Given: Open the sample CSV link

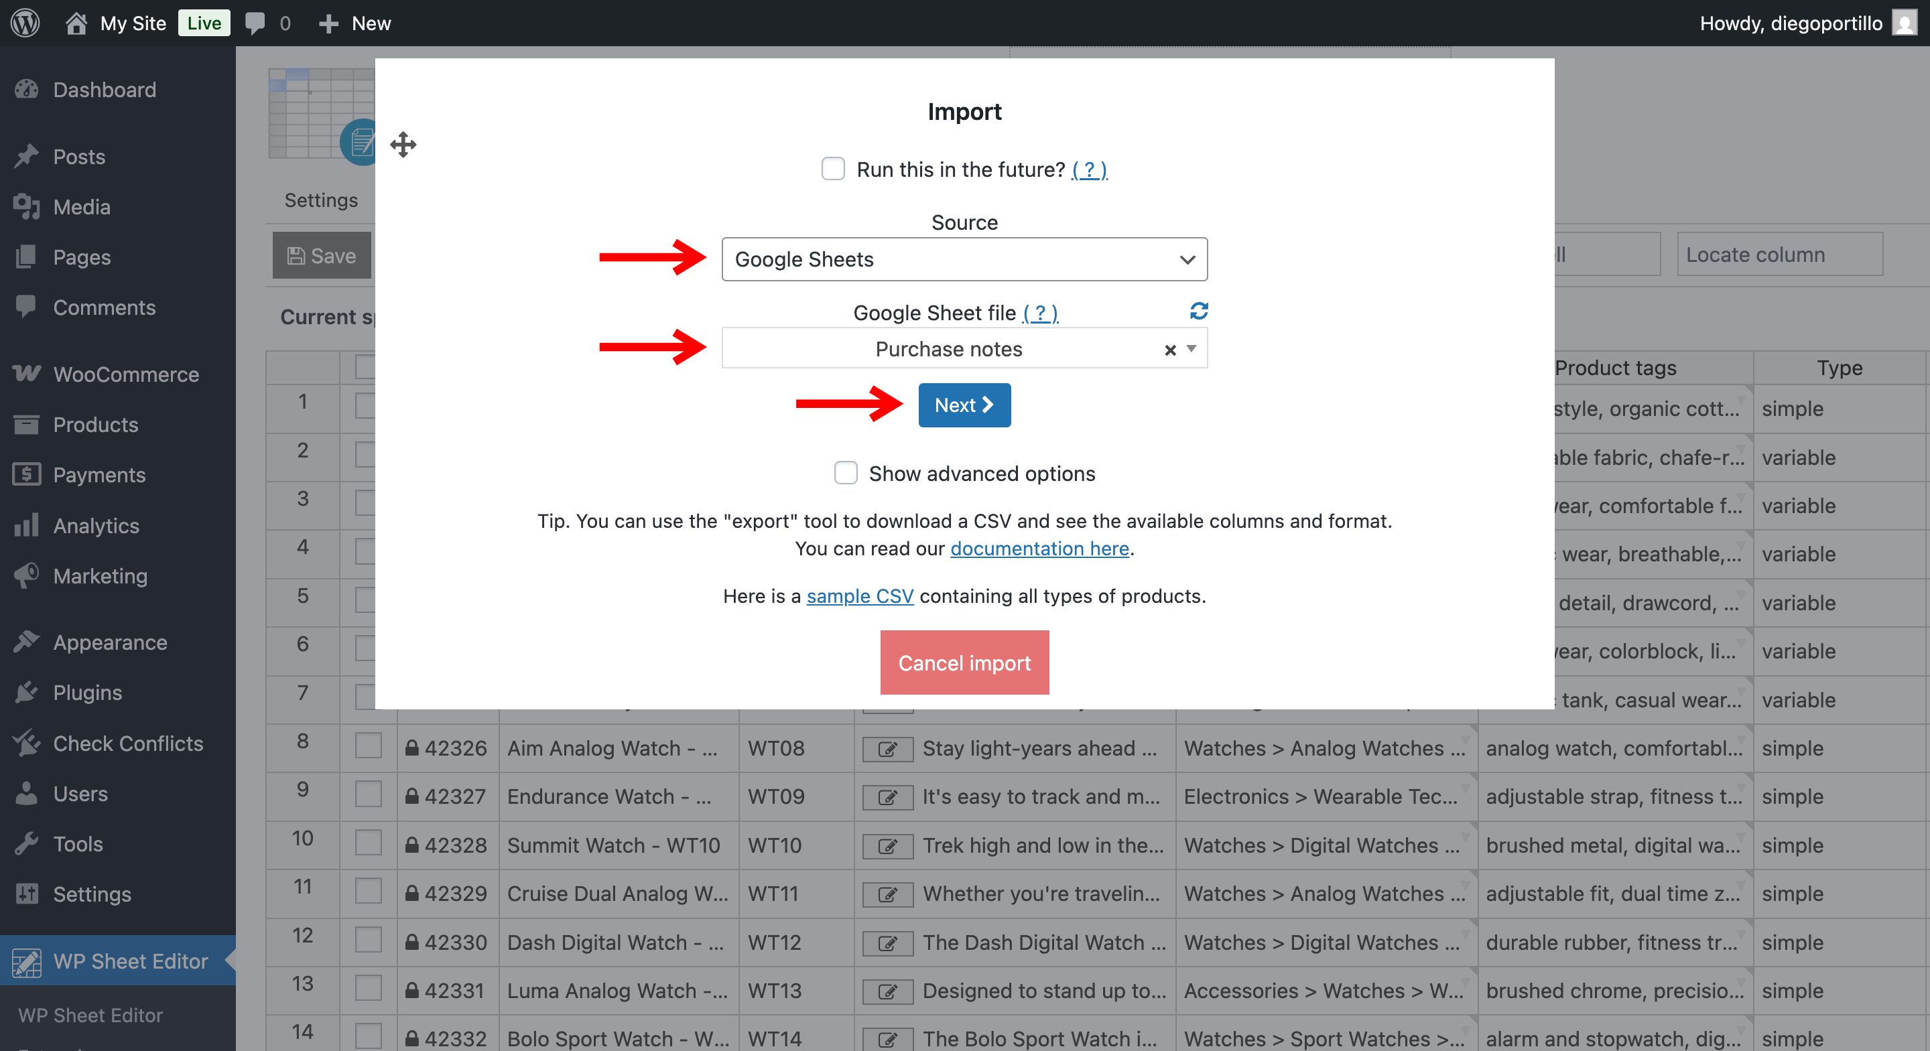Looking at the screenshot, I should 859,595.
